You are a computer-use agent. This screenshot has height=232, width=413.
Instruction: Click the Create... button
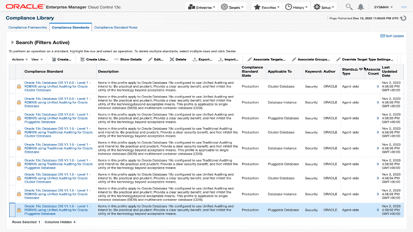[x=61, y=59]
